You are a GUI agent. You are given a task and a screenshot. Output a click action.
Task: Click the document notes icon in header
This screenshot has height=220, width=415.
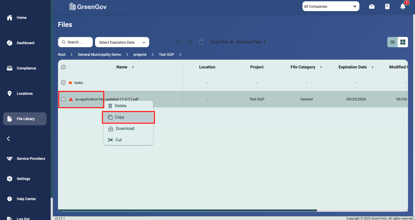(x=387, y=6)
